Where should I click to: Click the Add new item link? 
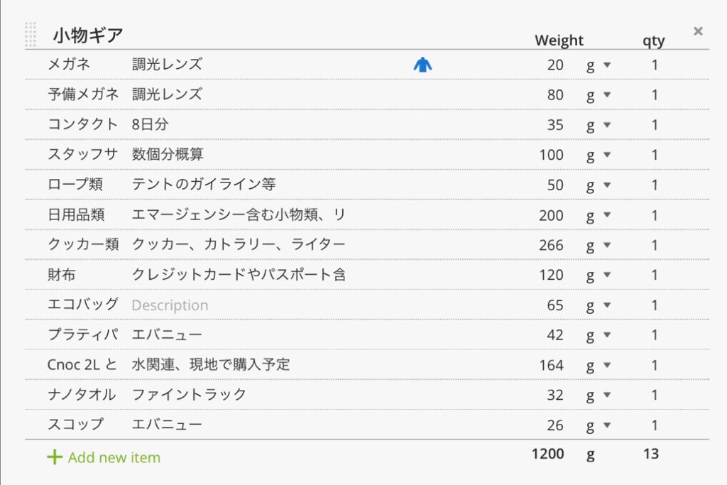114,458
